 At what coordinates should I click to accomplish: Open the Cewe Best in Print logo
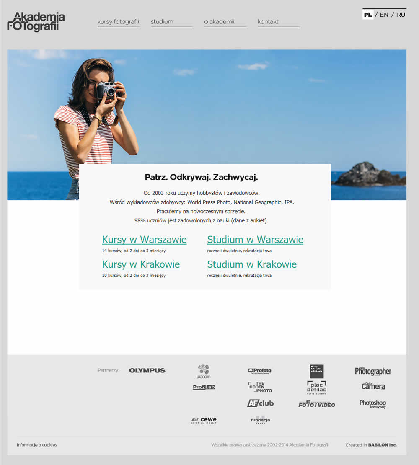(204, 420)
